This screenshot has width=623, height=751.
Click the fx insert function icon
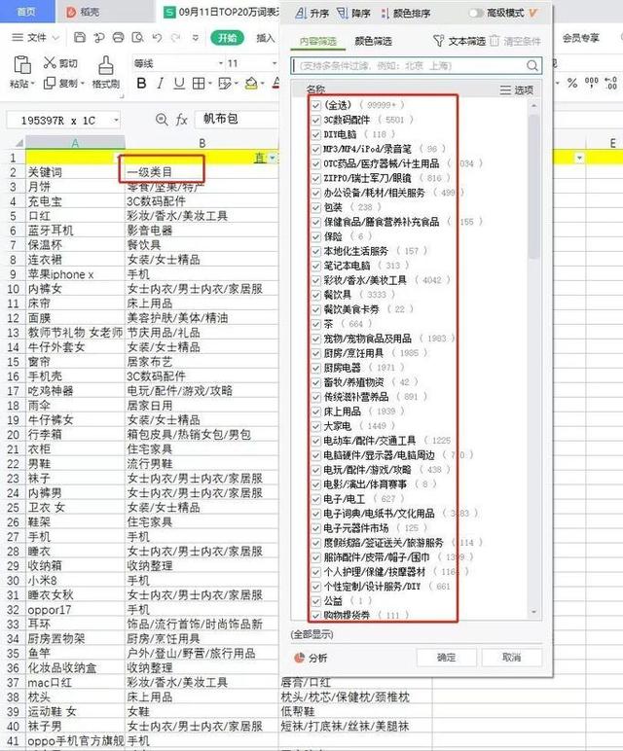[181, 120]
